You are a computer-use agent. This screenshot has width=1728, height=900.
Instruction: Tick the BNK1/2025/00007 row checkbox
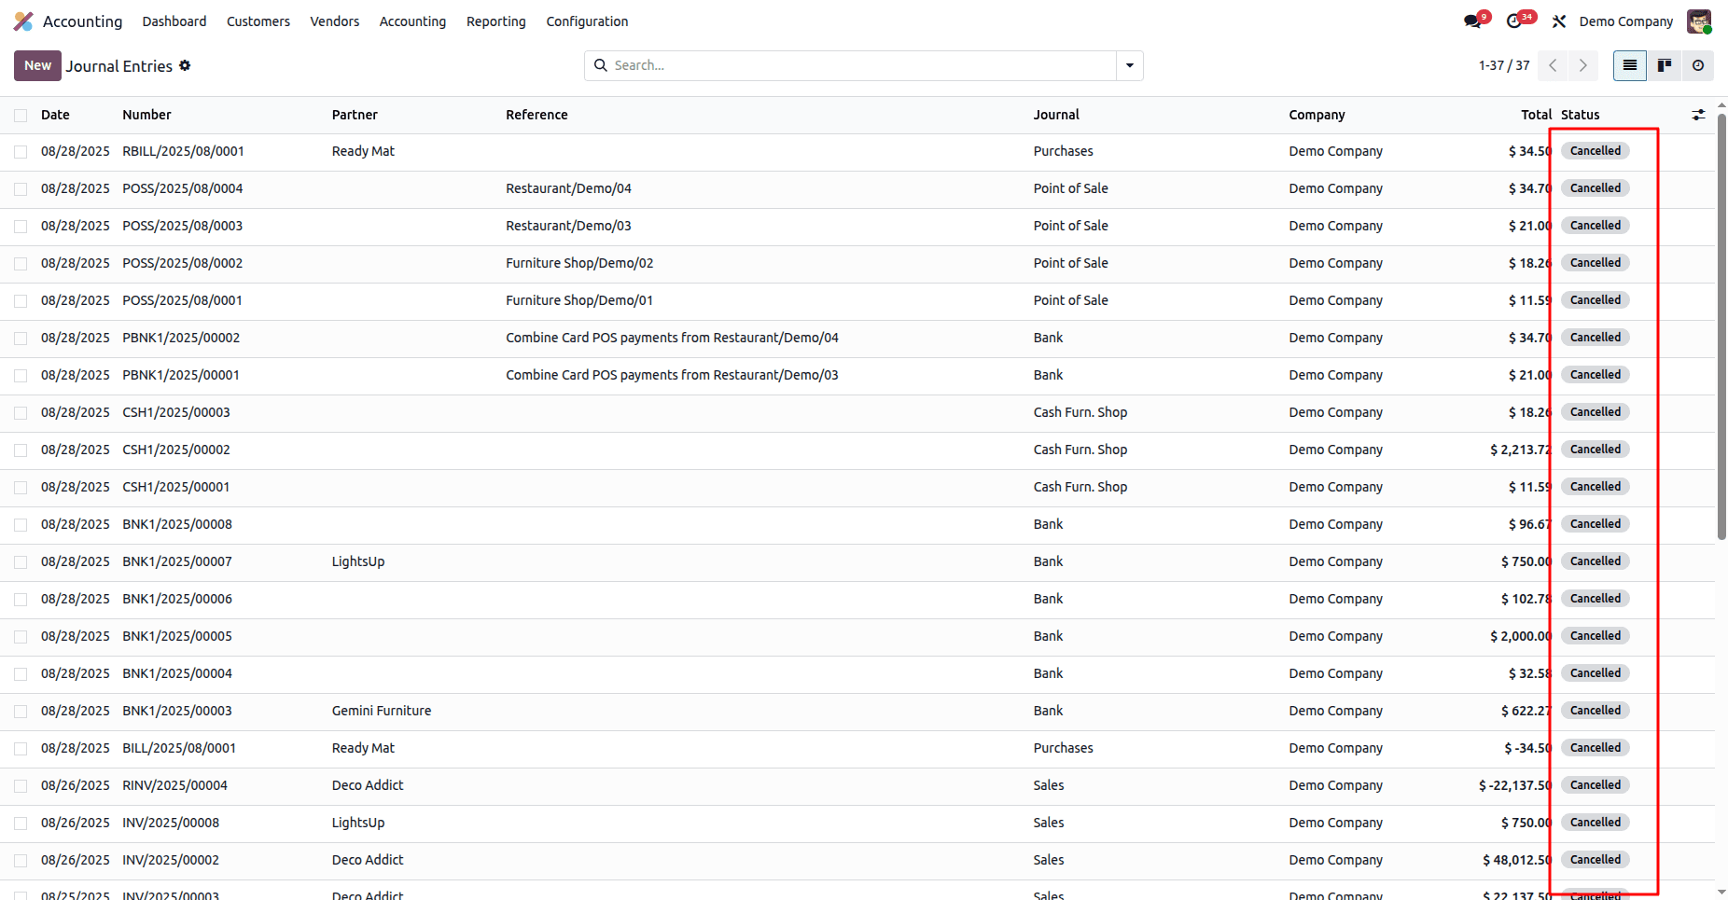(21, 562)
